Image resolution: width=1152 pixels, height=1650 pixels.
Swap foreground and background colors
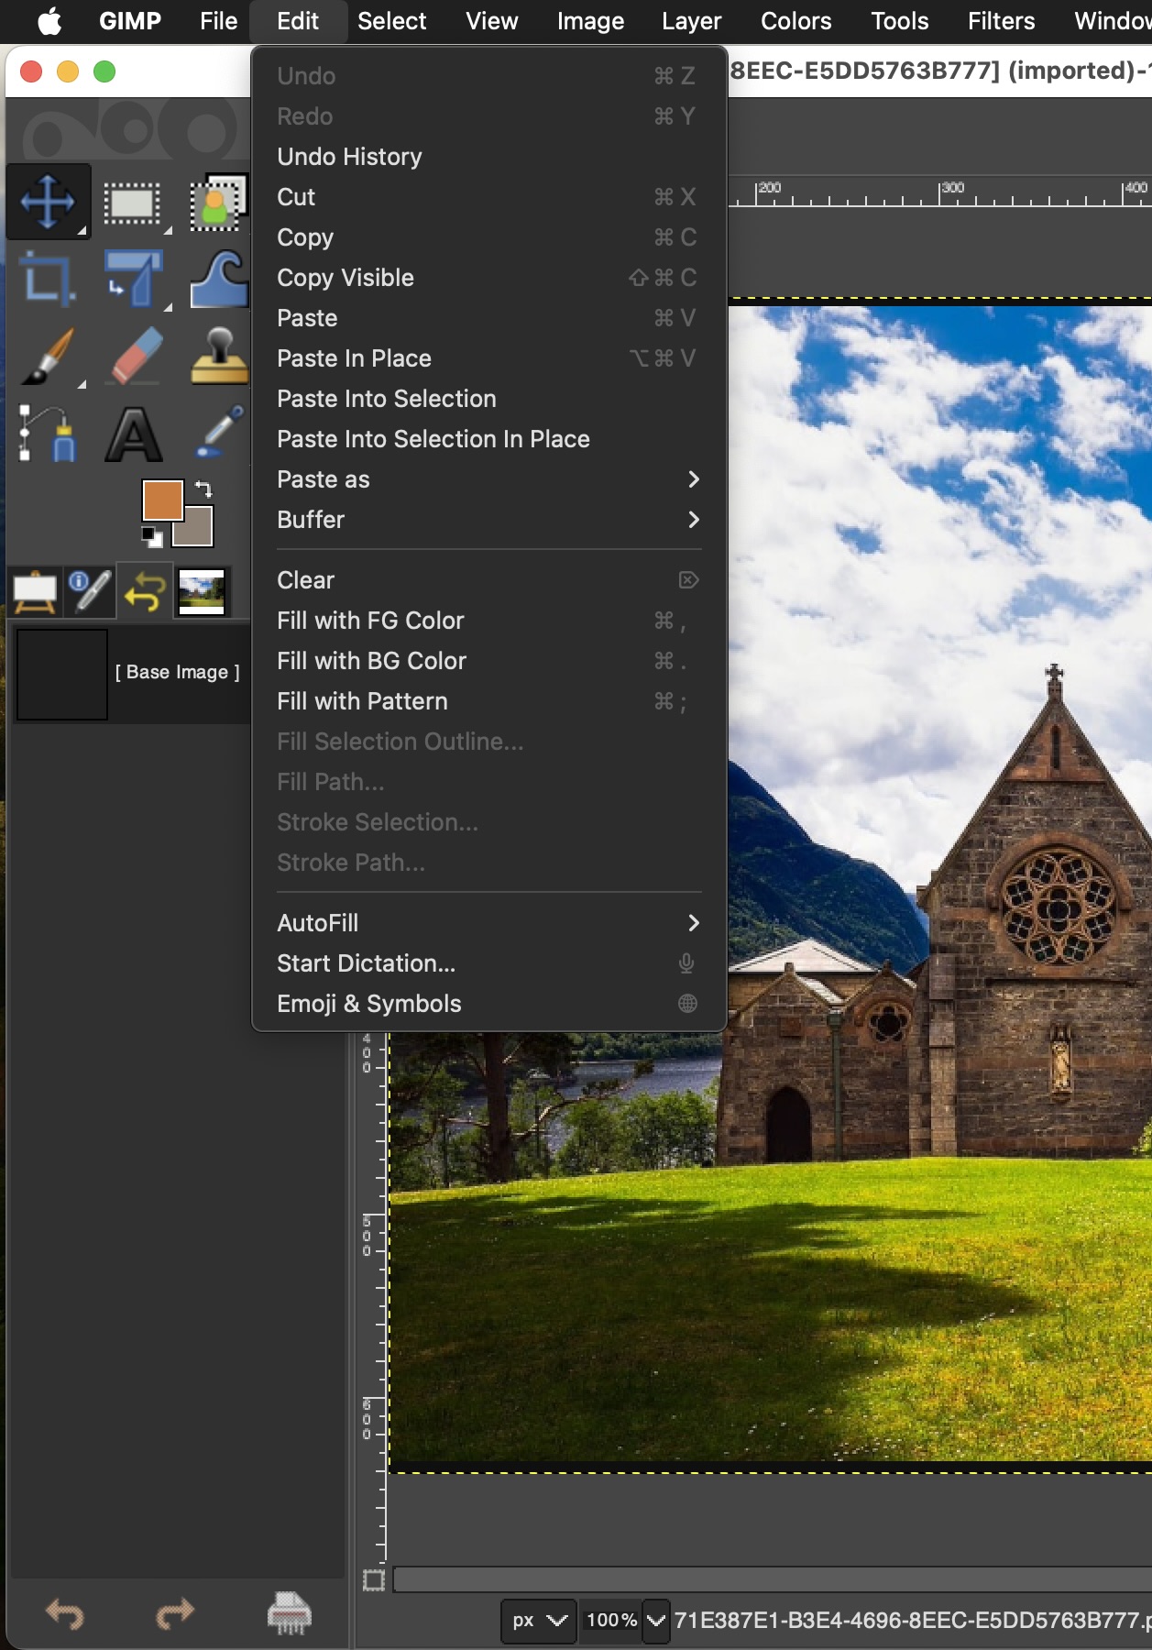(x=203, y=489)
